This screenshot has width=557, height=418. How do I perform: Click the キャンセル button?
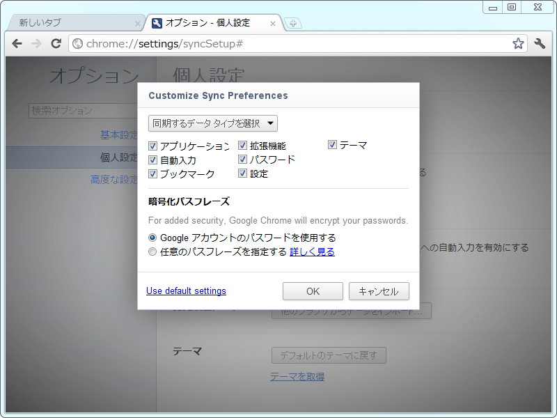379,291
